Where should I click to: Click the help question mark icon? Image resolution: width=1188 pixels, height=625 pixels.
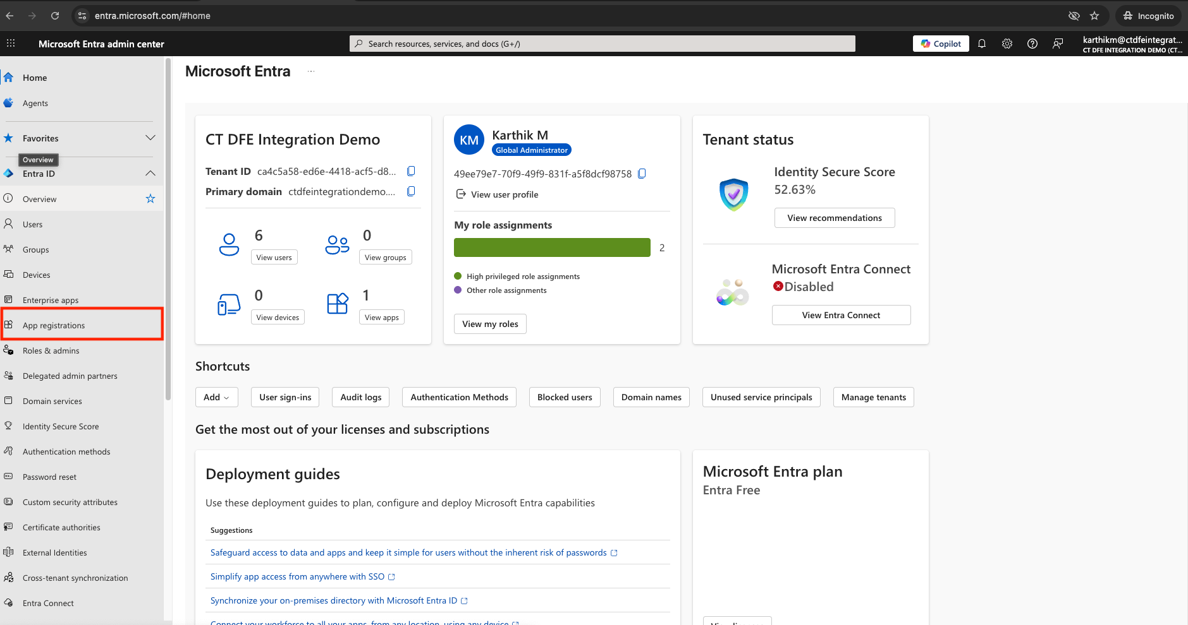pyautogui.click(x=1032, y=44)
